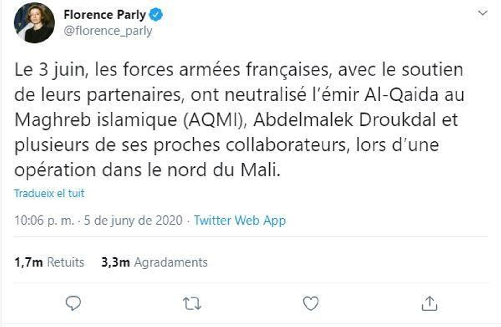Open the 'Twitter Web App' source link

point(240,220)
